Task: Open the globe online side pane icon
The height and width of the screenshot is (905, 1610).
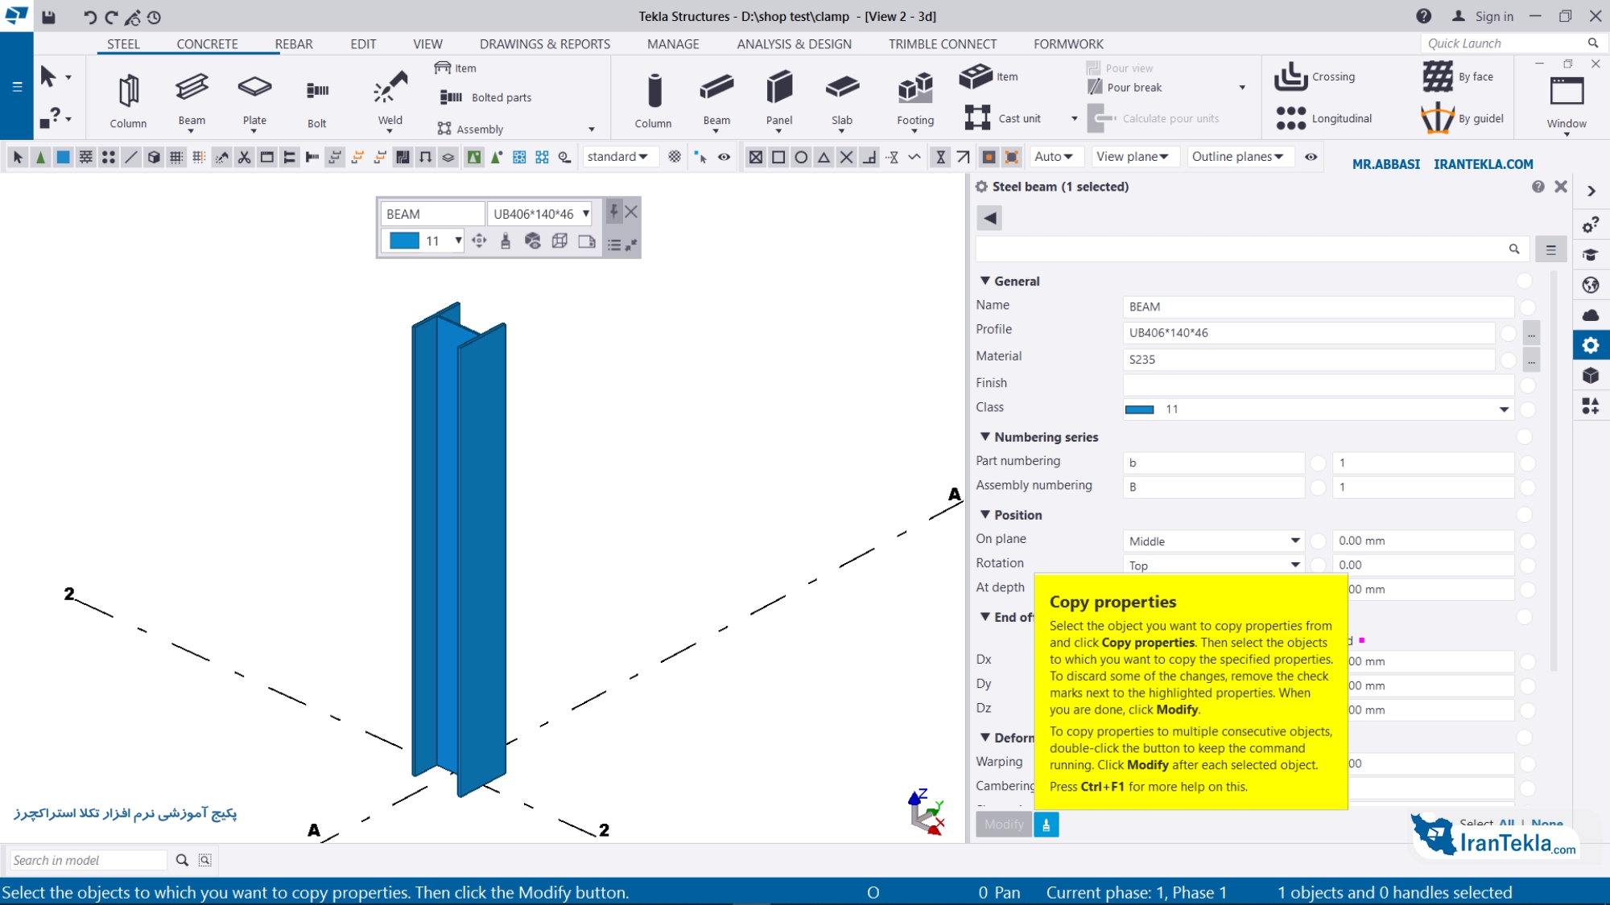Action: 1591,285
